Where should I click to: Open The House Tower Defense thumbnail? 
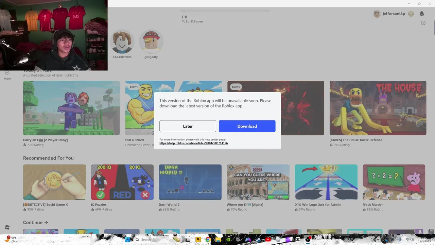(x=378, y=108)
